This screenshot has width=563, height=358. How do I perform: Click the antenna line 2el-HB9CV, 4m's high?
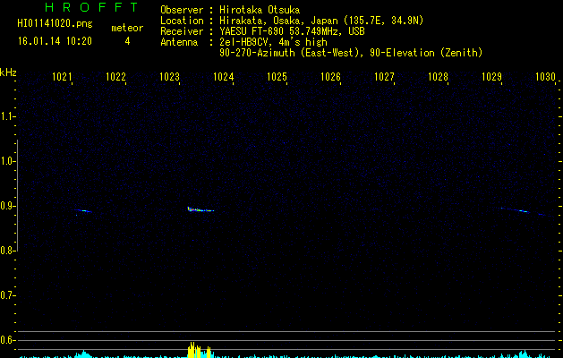click(x=273, y=42)
